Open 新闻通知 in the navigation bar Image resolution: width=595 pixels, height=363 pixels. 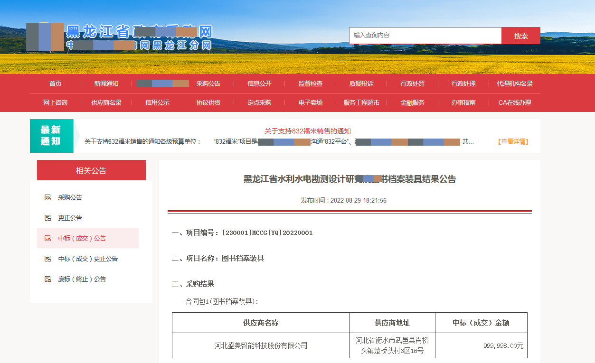[106, 84]
